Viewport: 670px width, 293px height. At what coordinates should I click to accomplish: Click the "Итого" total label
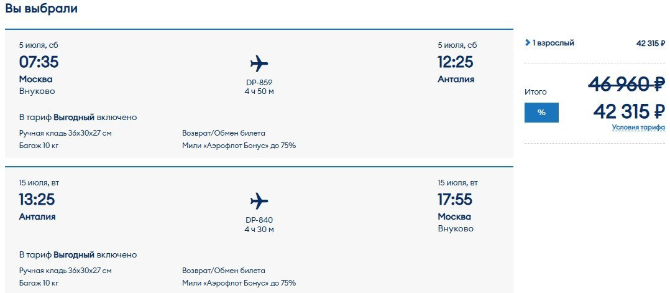pos(536,92)
